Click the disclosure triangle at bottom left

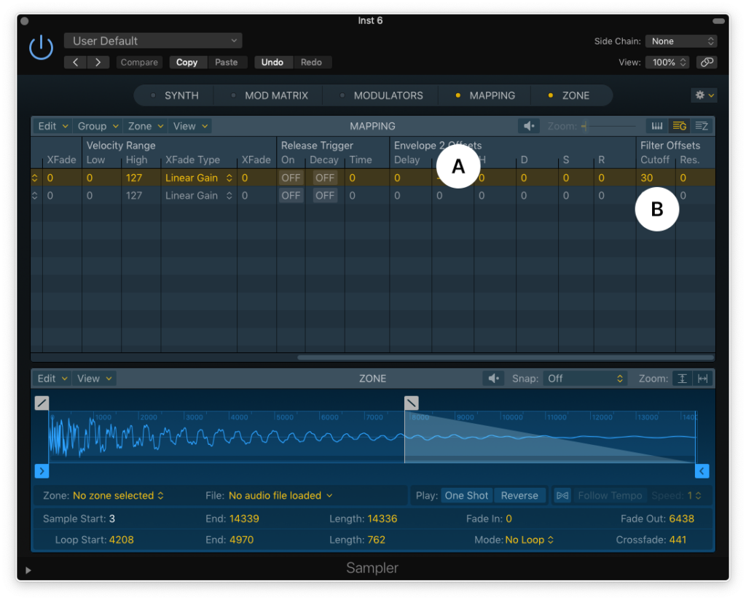(x=28, y=570)
